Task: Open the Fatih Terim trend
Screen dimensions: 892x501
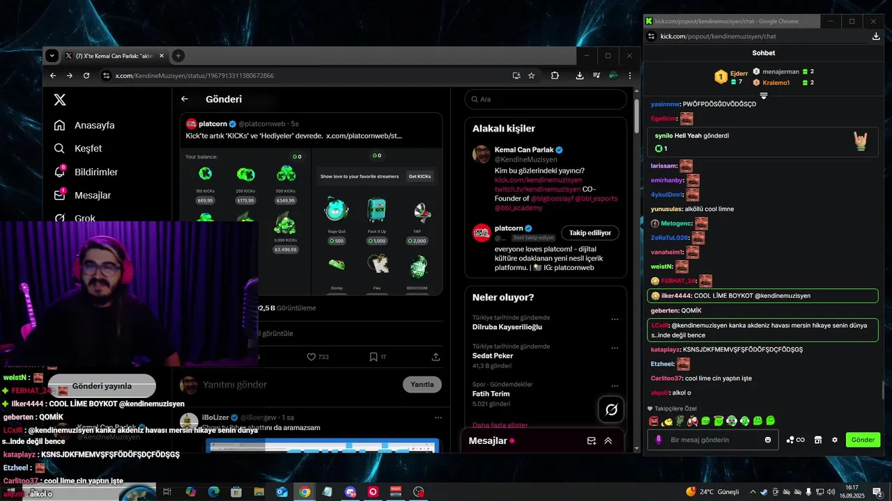Action: click(x=491, y=394)
